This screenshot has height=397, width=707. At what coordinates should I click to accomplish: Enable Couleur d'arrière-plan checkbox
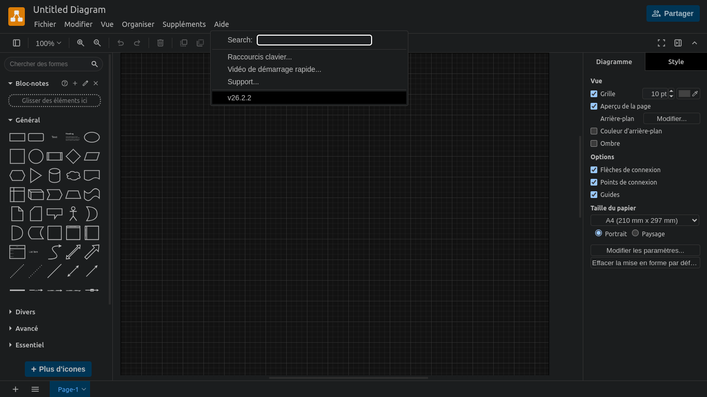594,131
